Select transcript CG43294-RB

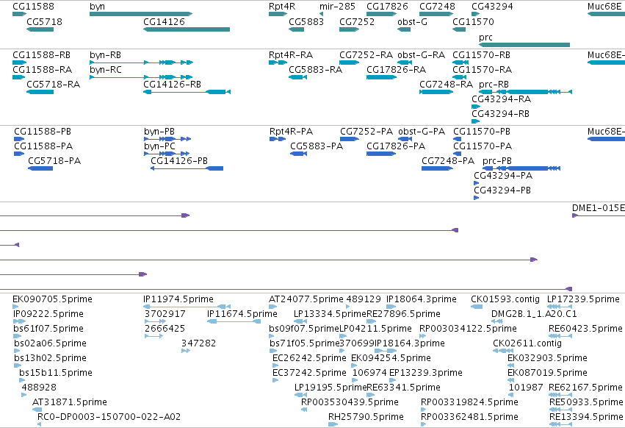pyautogui.click(x=475, y=121)
